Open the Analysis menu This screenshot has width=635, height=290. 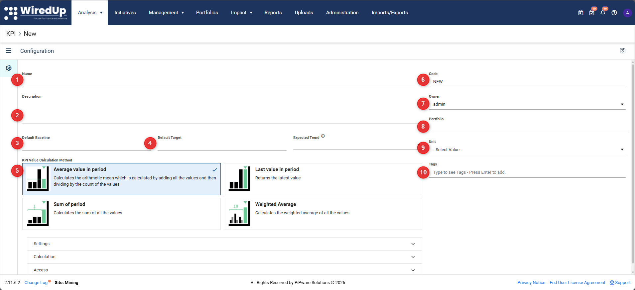coord(90,13)
